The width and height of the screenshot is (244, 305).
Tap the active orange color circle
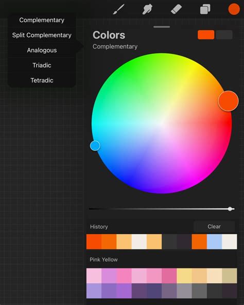pyautogui.click(x=234, y=9)
